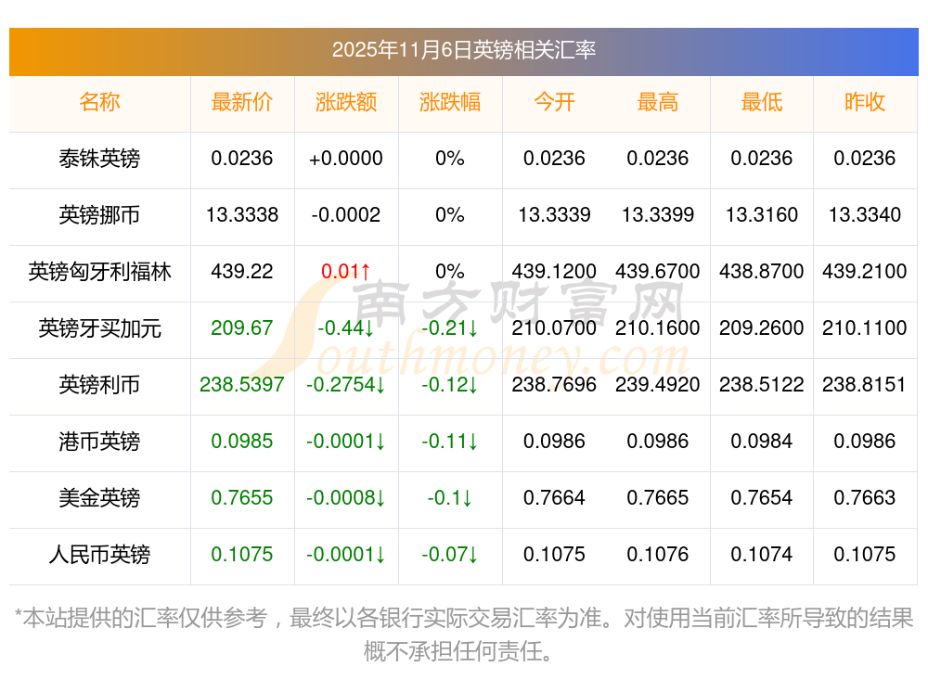Click the -0.0002 change value
Viewport: 928px width, 680px height.
click(x=346, y=215)
